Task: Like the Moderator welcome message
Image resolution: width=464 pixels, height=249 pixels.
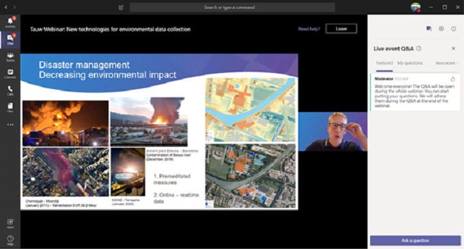Action: 452,79
